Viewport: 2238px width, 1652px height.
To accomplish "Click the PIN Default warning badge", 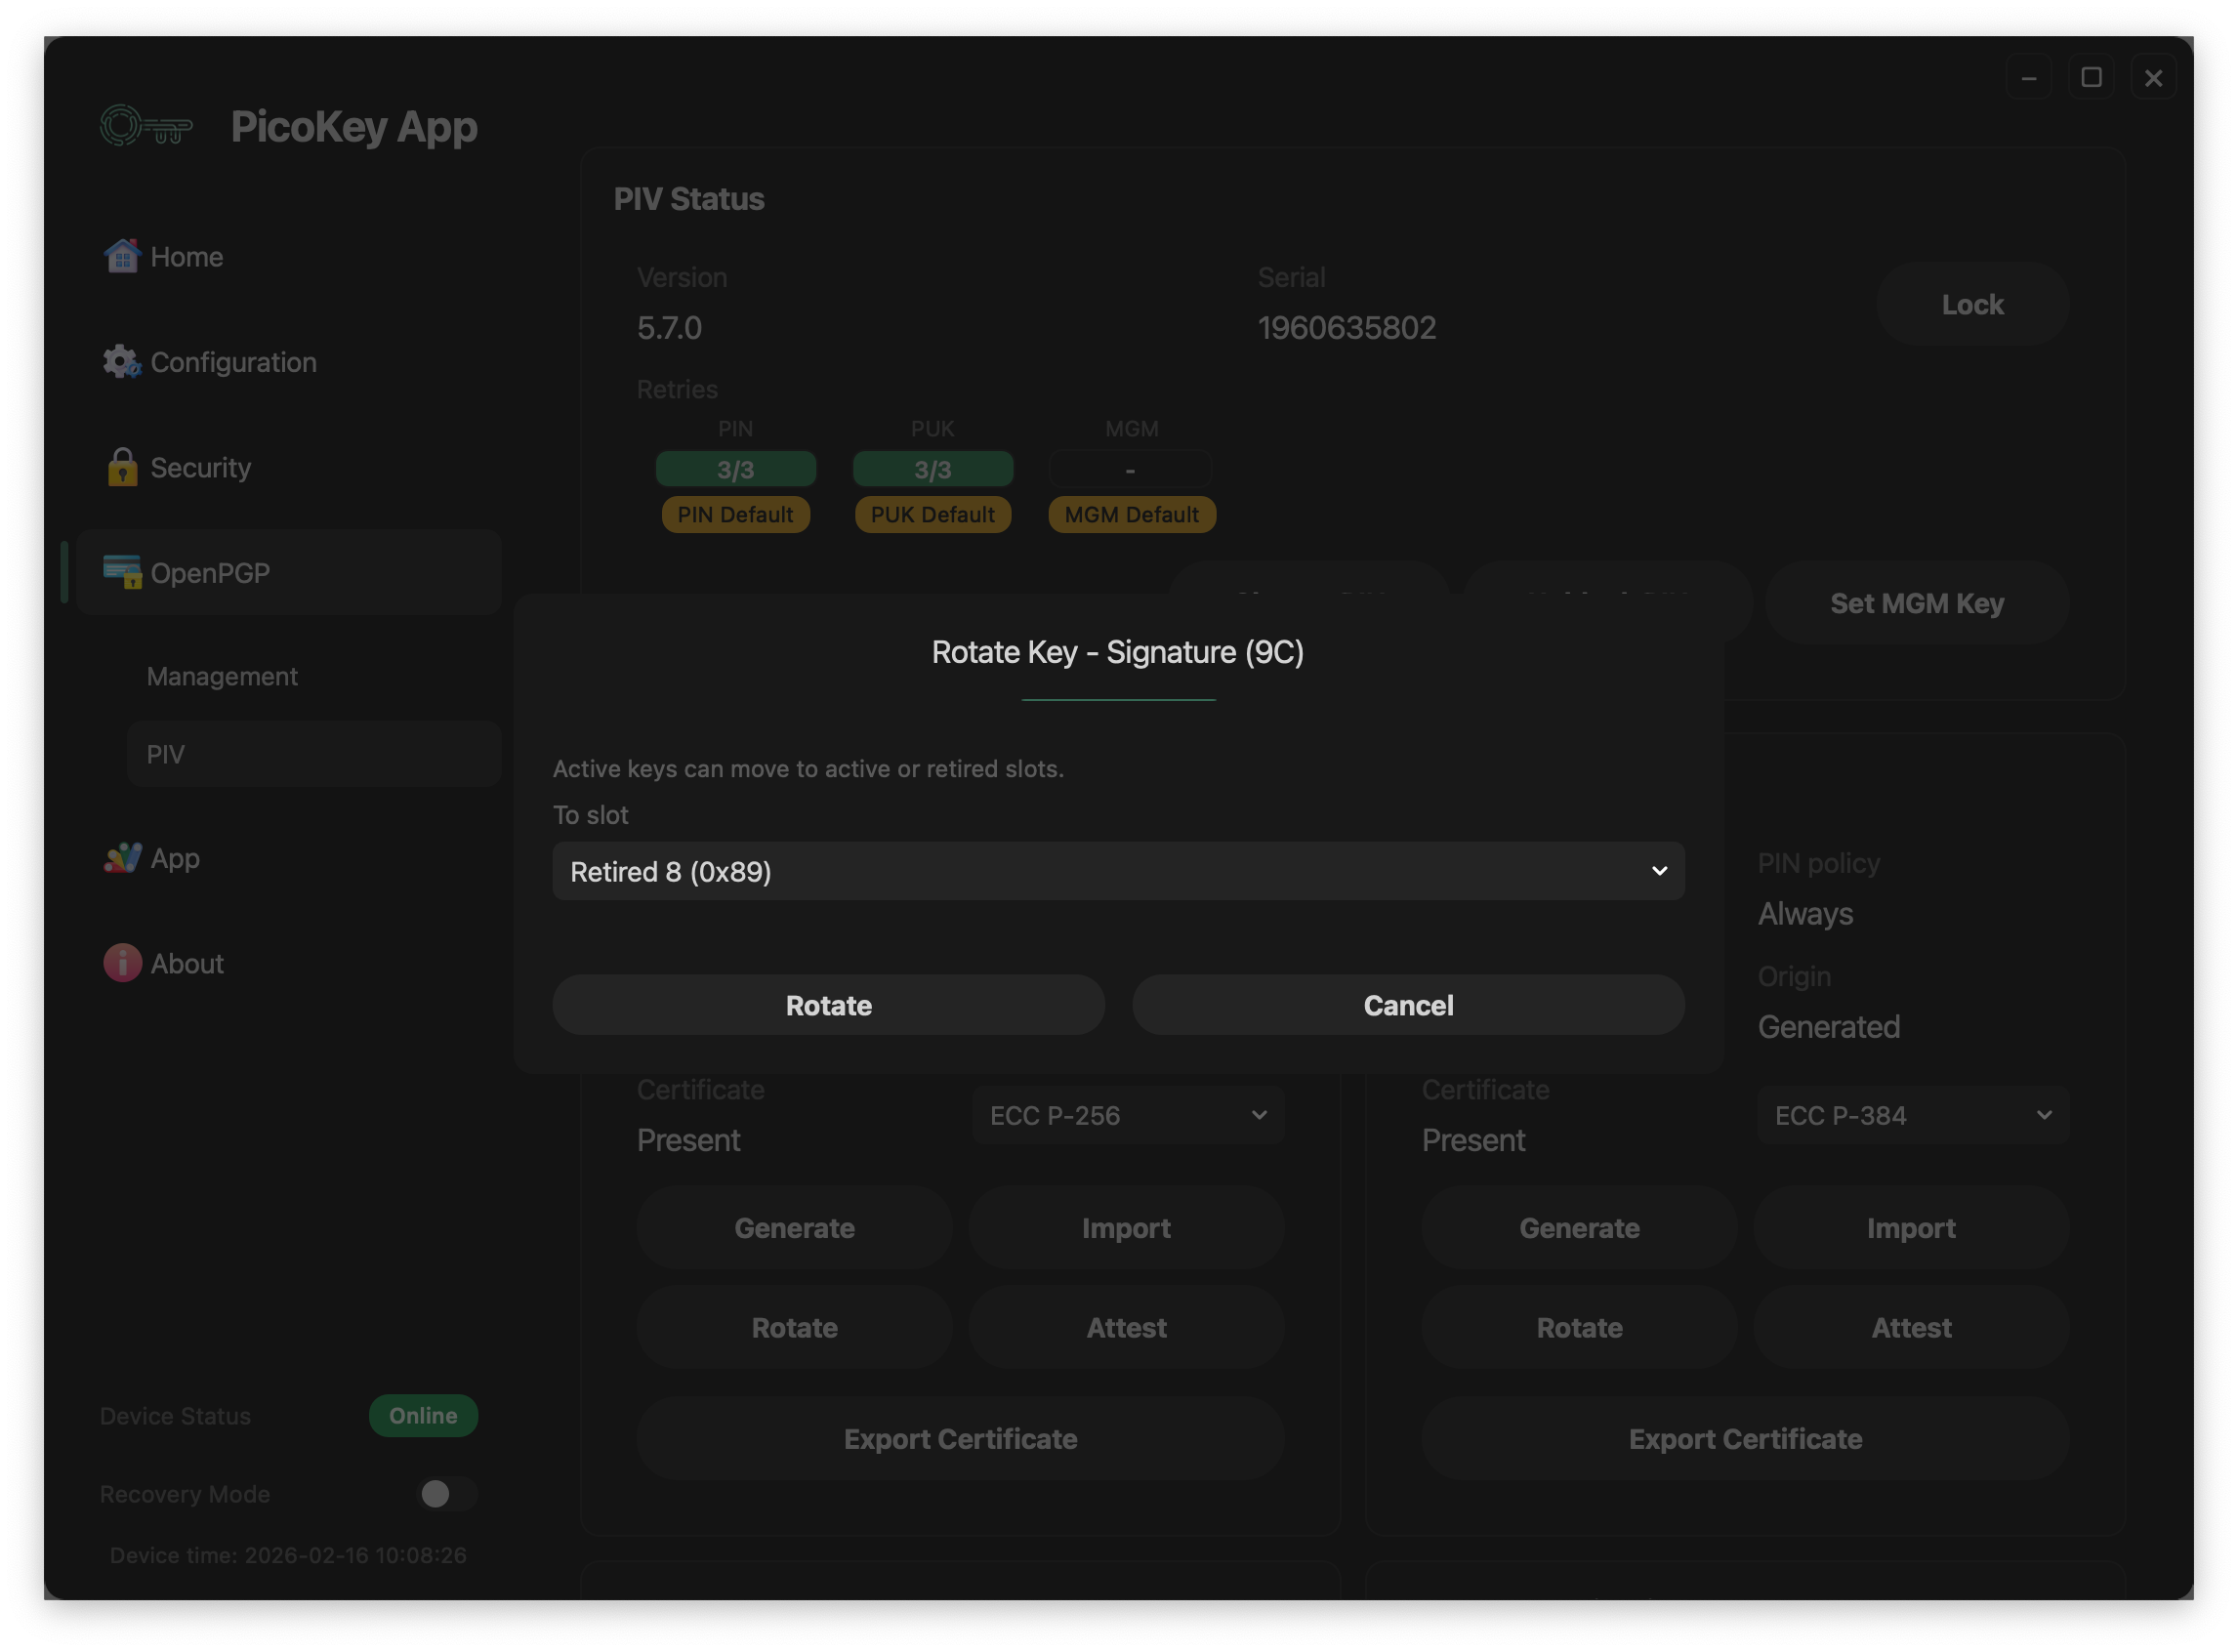I will pyautogui.click(x=736, y=514).
